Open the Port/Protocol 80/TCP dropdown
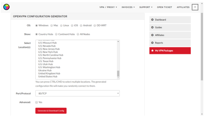 (x=78, y=93)
